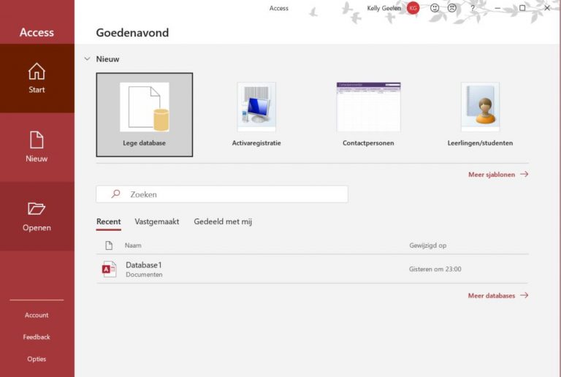Sort by the Naam column header
The width and height of the screenshot is (561, 377).
click(133, 245)
